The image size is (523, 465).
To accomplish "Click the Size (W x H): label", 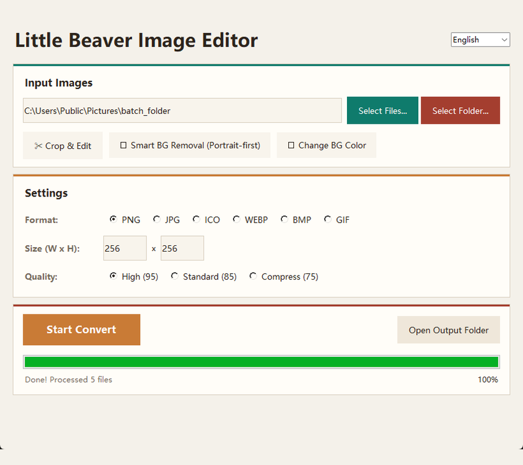I will point(52,249).
